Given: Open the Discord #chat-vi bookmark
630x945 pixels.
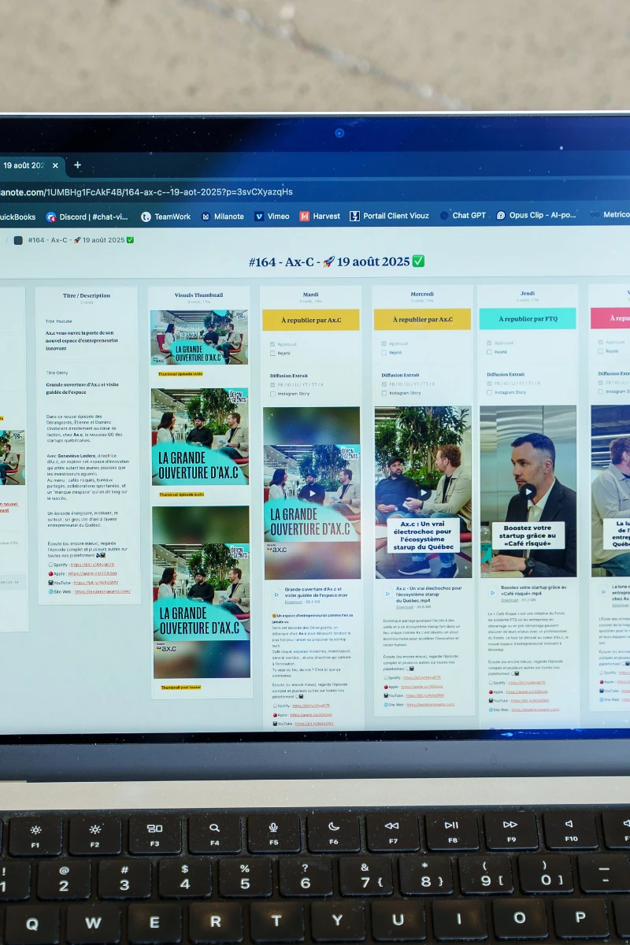Looking at the screenshot, I should click(x=87, y=217).
